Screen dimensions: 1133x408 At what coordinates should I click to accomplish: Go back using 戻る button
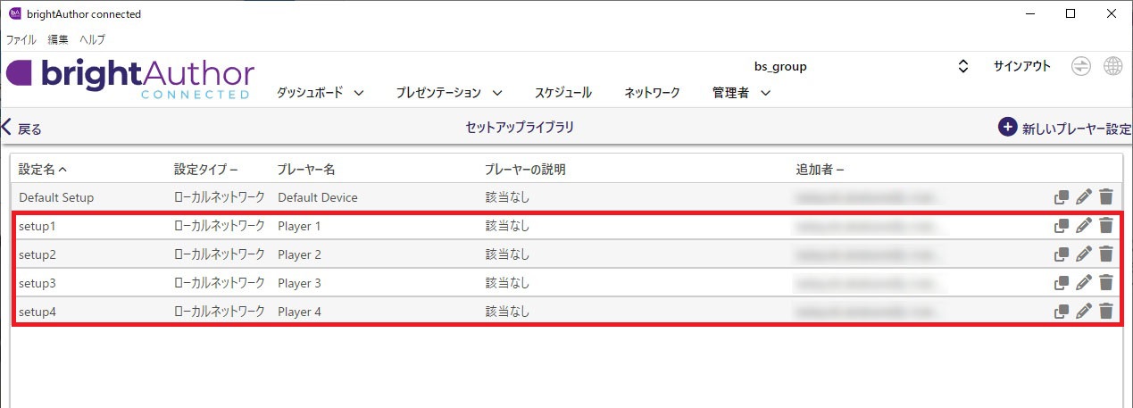point(21,128)
